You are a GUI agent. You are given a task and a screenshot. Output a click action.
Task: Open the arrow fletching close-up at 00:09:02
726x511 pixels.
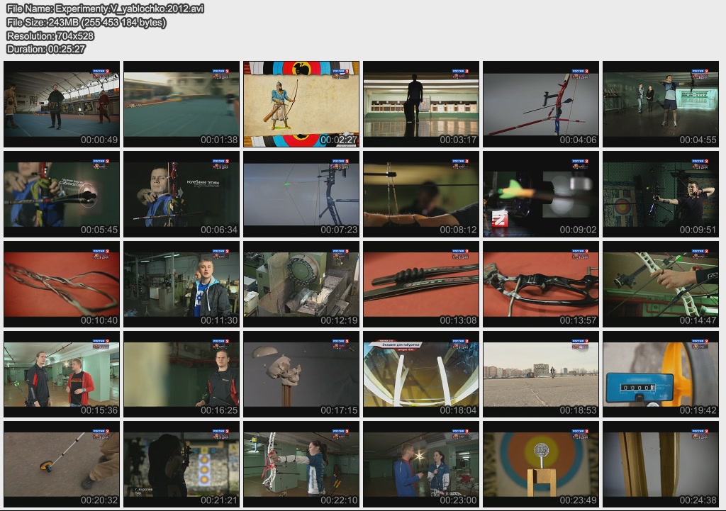coord(540,194)
